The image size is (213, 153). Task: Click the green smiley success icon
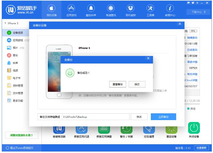tap(70, 73)
